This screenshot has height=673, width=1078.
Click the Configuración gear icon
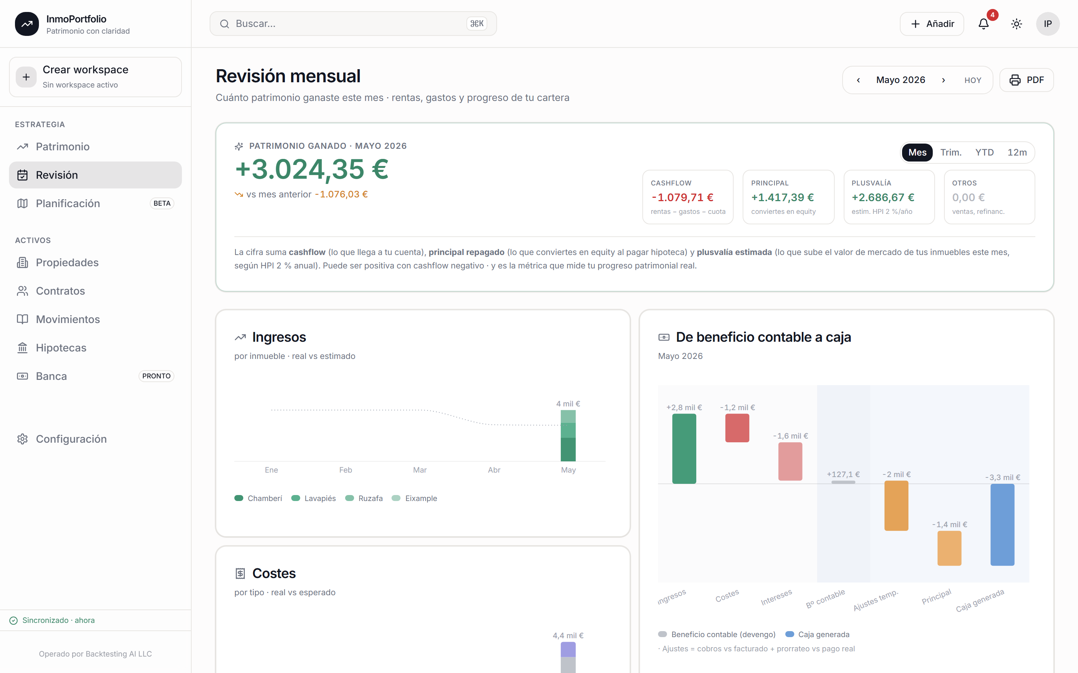[22, 439]
